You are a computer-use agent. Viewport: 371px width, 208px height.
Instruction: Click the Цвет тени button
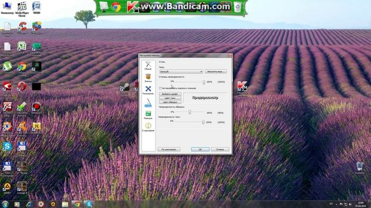pos(170,98)
